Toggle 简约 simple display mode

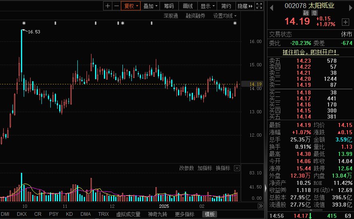226,6
